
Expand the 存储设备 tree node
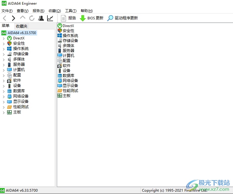click(4, 54)
